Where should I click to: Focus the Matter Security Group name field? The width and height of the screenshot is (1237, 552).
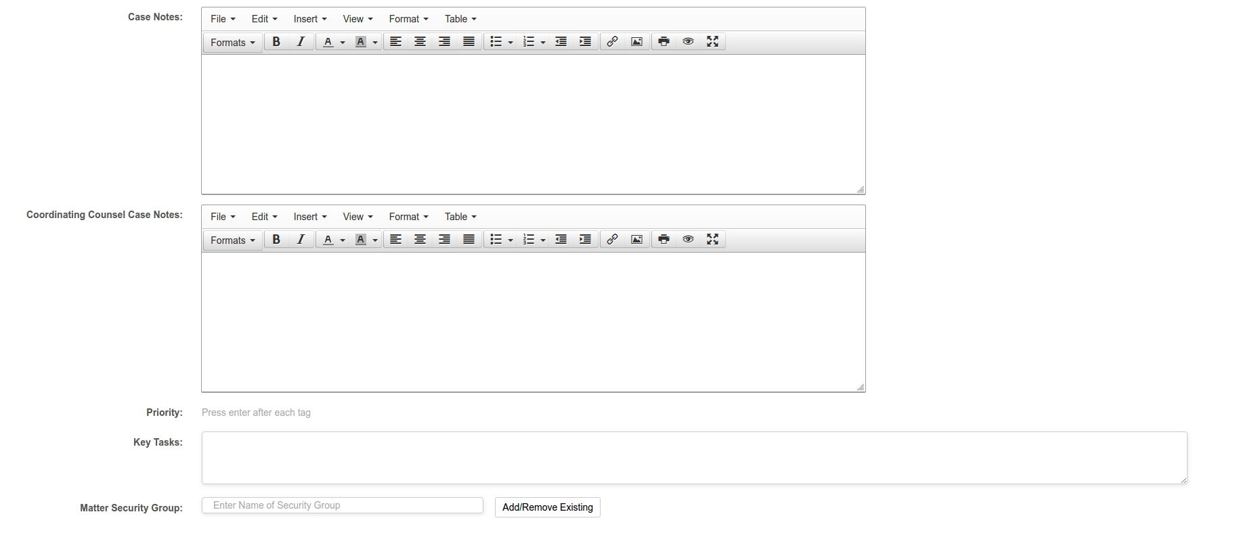point(343,505)
